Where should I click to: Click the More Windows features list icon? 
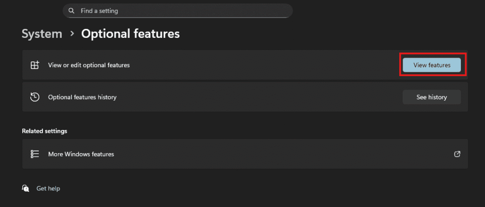tap(35, 154)
